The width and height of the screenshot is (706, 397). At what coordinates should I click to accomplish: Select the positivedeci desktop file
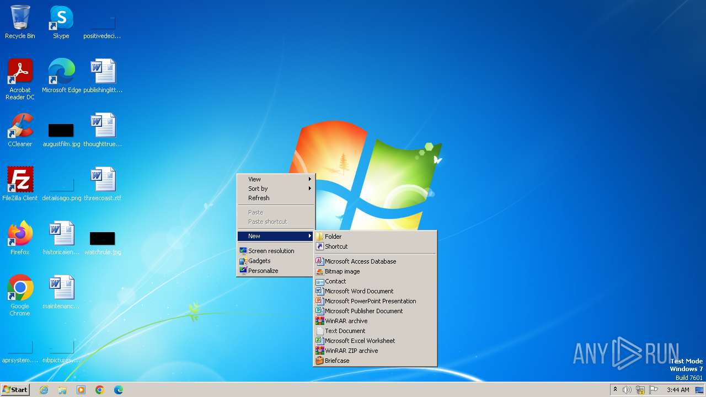(x=103, y=27)
